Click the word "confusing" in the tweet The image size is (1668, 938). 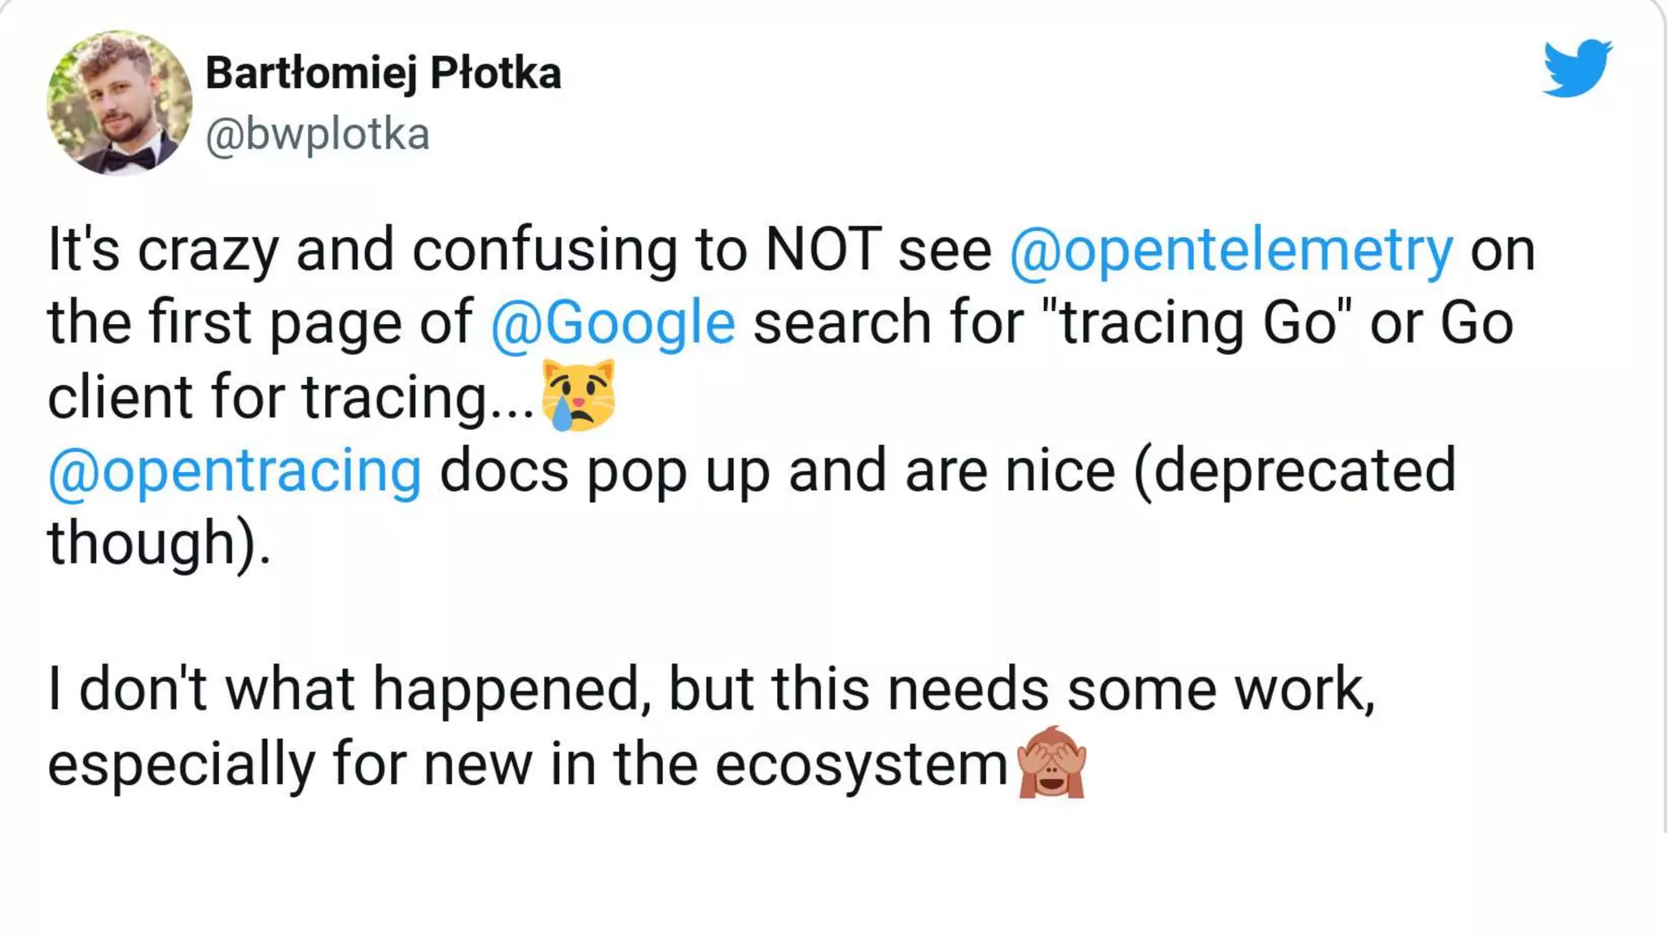tap(544, 249)
